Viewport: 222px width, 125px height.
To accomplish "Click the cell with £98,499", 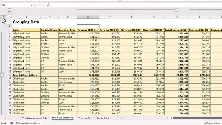I will point(88,65).
